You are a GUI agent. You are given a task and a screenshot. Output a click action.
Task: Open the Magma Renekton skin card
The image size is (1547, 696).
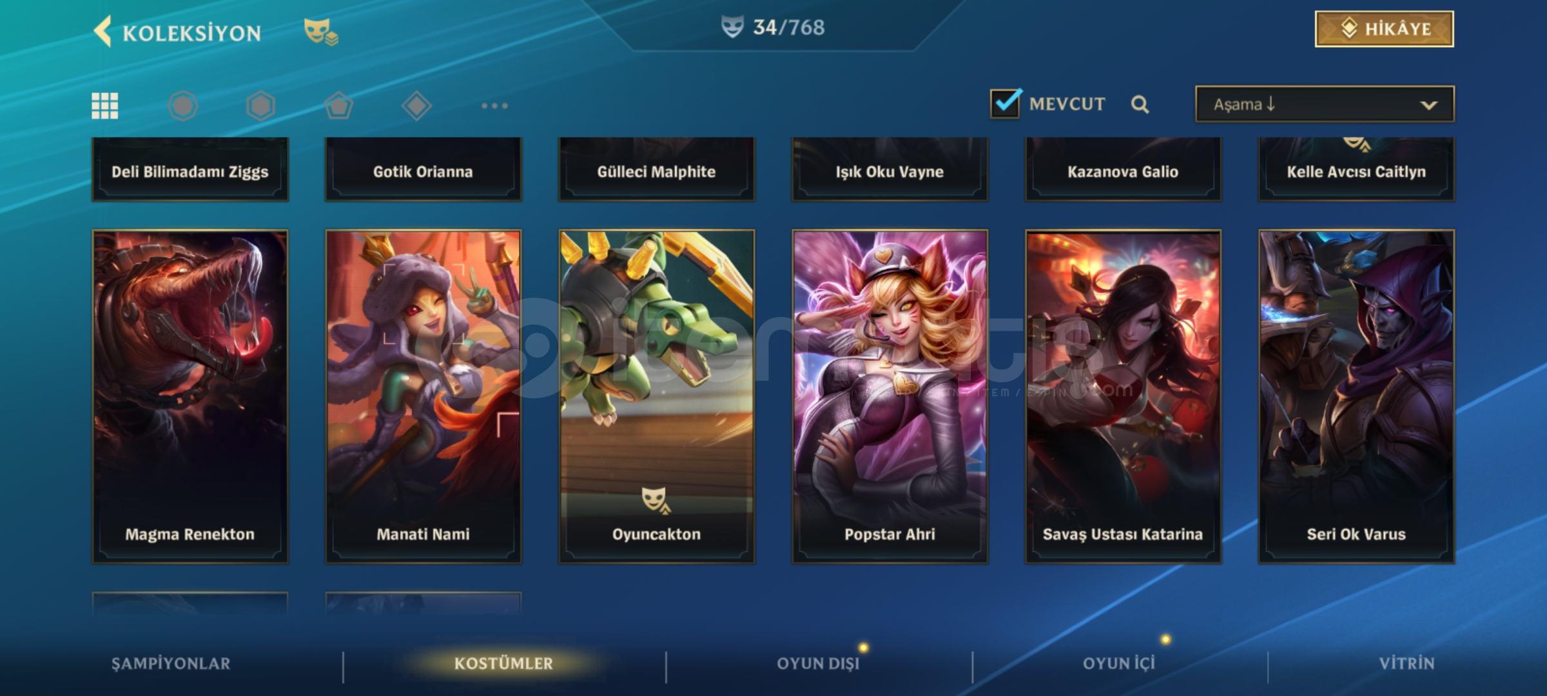(190, 396)
